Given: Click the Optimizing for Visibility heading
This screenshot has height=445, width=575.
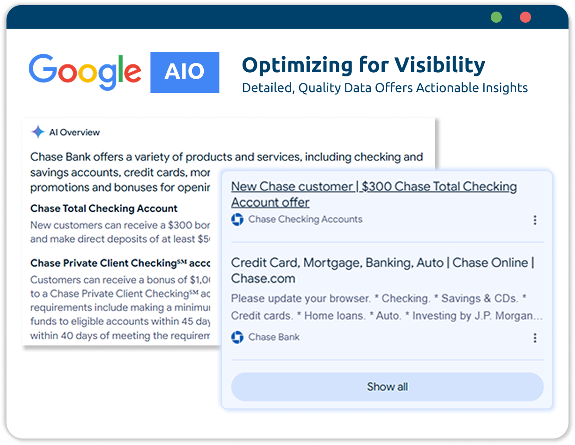Looking at the screenshot, I should click(363, 65).
